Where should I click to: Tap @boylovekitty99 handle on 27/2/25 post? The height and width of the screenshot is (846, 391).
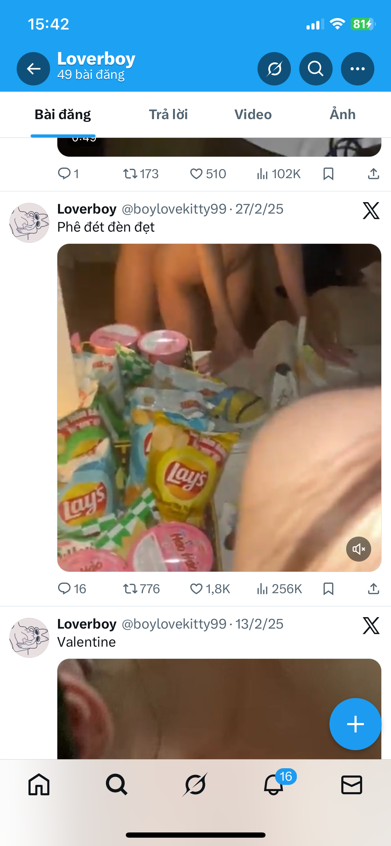pyautogui.click(x=174, y=209)
